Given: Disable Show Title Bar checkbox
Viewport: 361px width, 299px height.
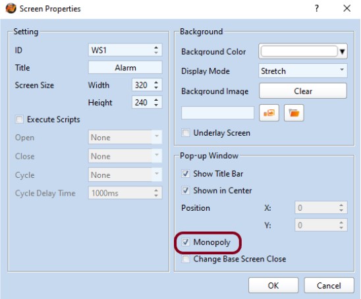Looking at the screenshot, I should [186, 174].
